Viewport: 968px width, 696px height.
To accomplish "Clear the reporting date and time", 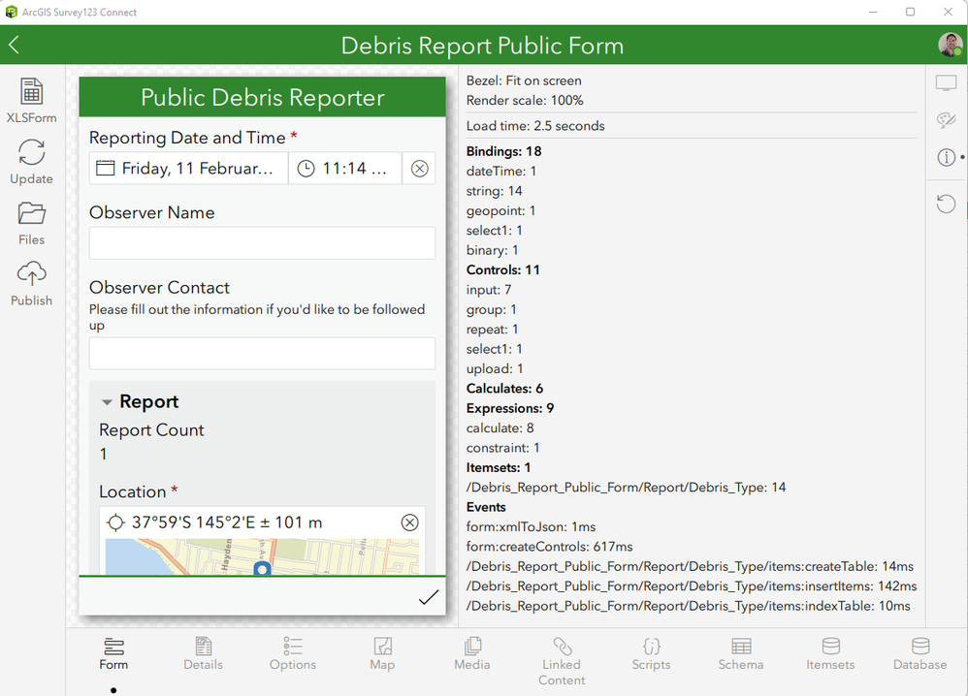I will pyautogui.click(x=419, y=169).
